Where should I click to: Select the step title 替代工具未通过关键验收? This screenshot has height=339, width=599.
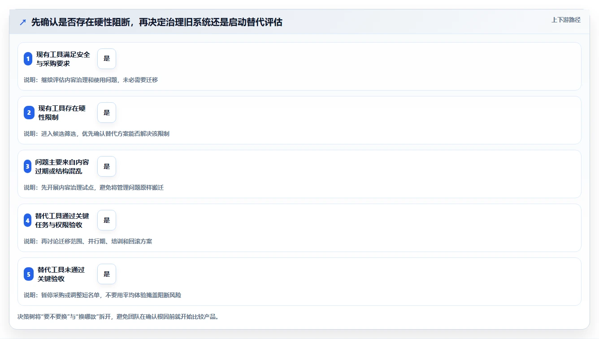pos(61,274)
